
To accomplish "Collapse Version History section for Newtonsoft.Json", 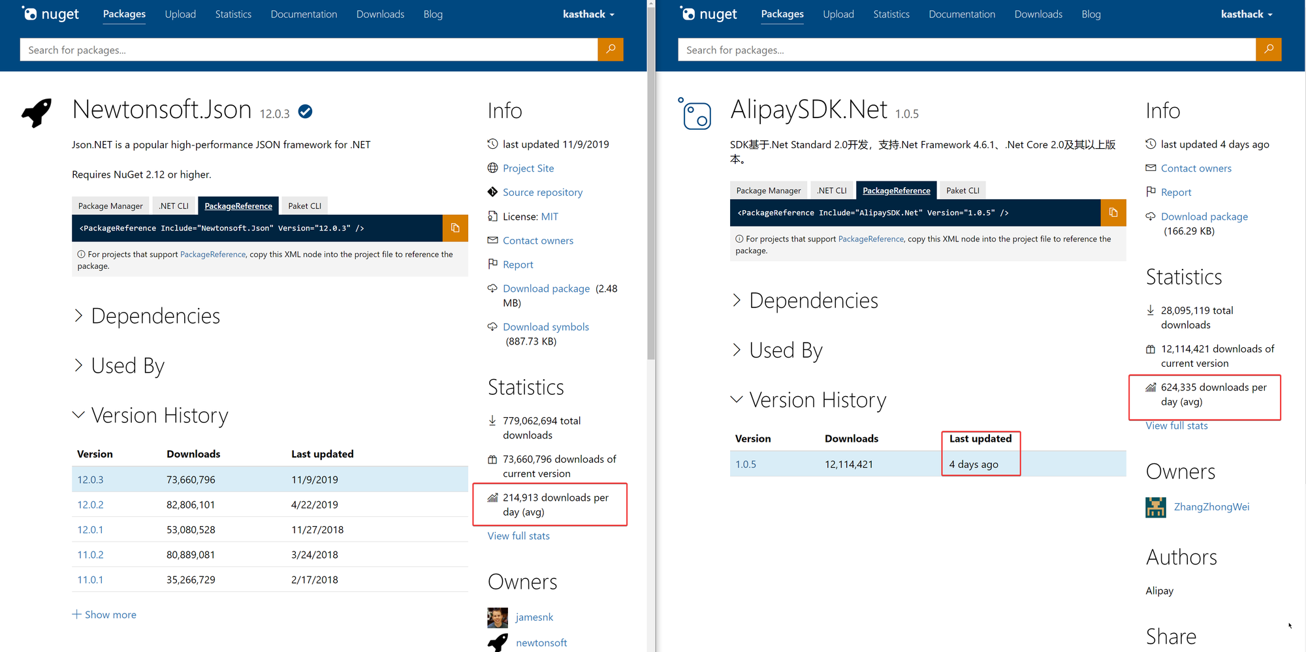I will (x=151, y=415).
